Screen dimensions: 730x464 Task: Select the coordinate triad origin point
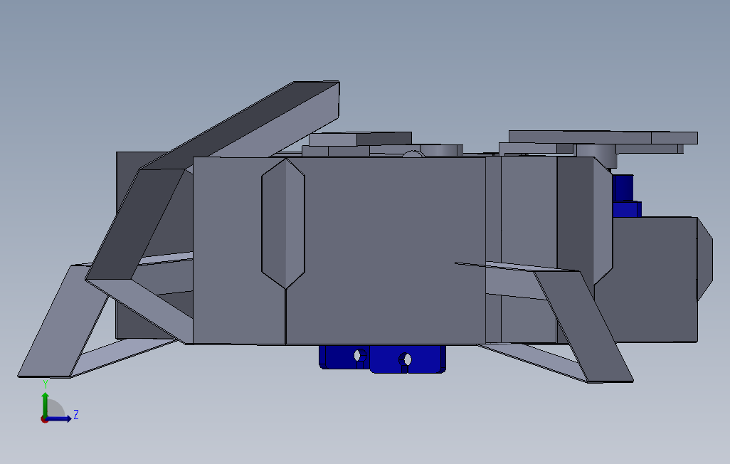[x=44, y=420]
